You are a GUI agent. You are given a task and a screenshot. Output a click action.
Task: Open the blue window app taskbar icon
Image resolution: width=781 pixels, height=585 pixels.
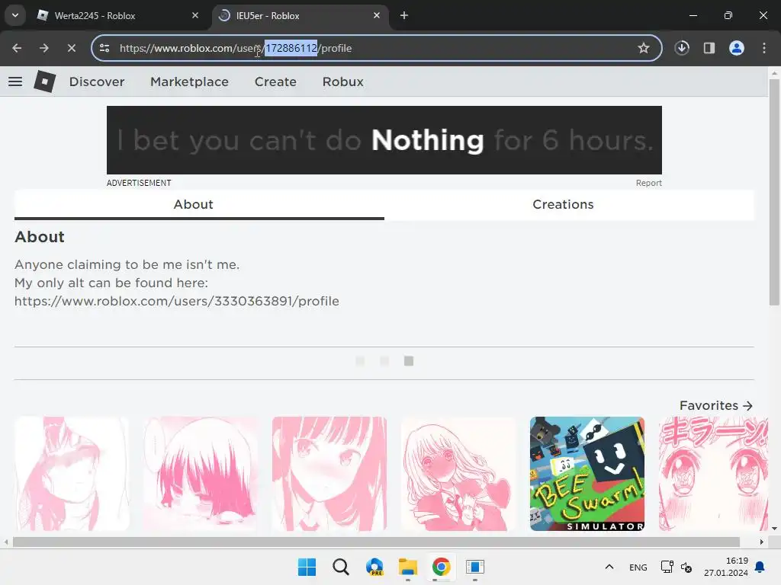coord(475,567)
